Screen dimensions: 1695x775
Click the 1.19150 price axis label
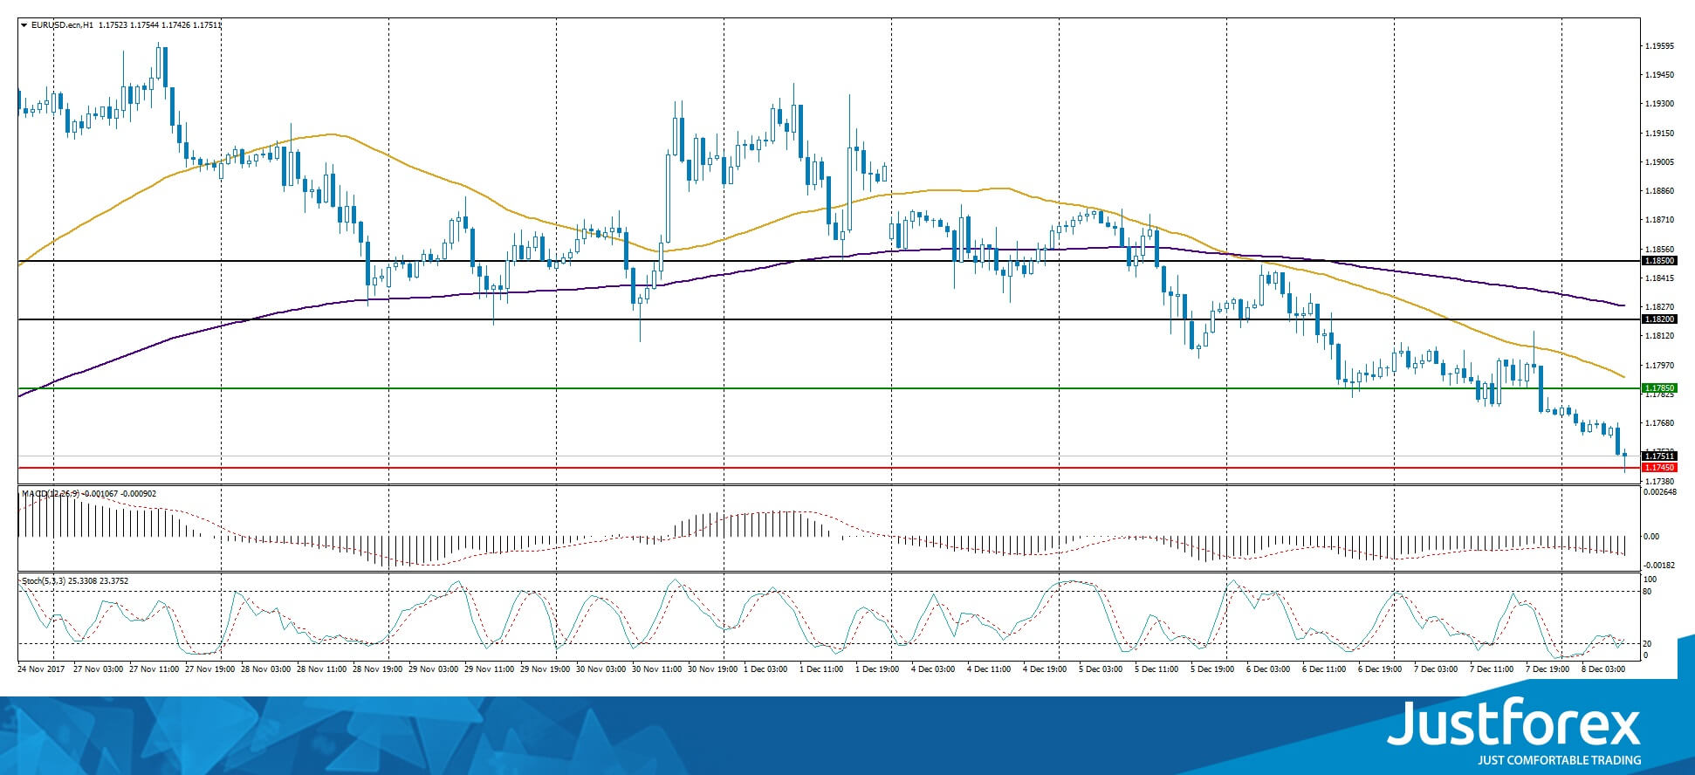(x=1658, y=134)
